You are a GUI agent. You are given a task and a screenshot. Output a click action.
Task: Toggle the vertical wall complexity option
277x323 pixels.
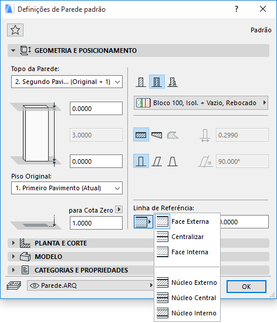[x=141, y=161]
